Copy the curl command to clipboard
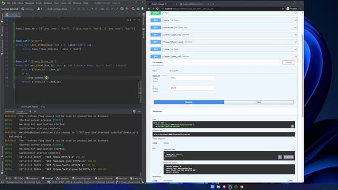Viewport: 338px width, 190px height. (x=292, y=126)
